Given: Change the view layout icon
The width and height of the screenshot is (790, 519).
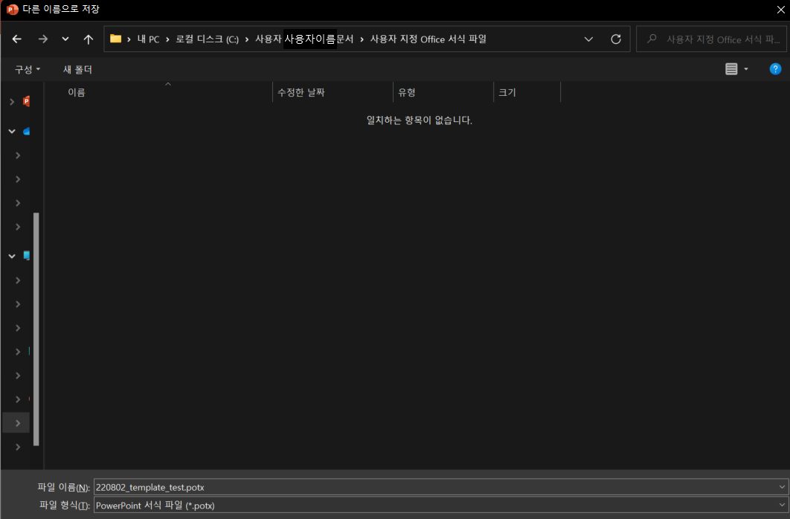Looking at the screenshot, I should (x=731, y=69).
